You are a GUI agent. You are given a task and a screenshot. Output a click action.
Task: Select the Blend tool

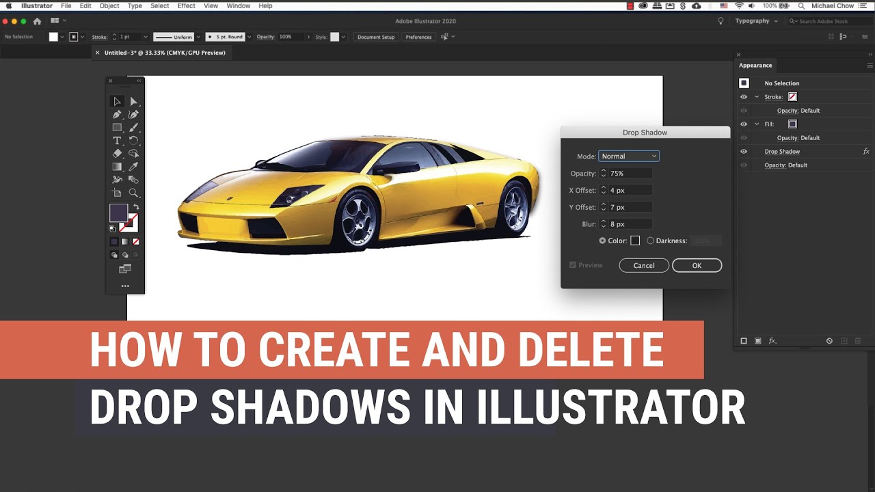(133, 180)
